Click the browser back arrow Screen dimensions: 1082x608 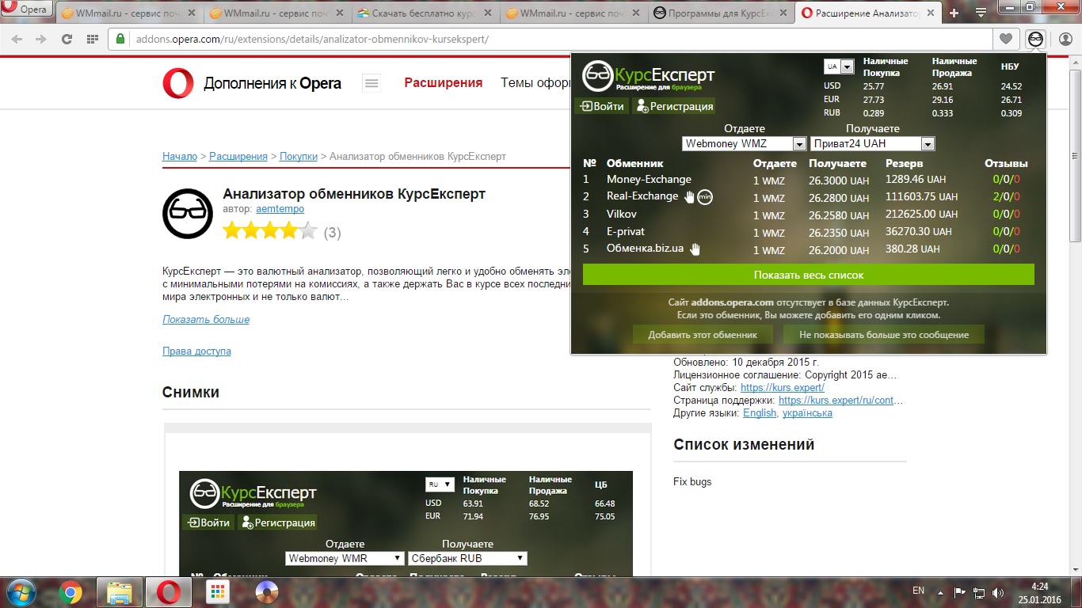tap(17, 39)
